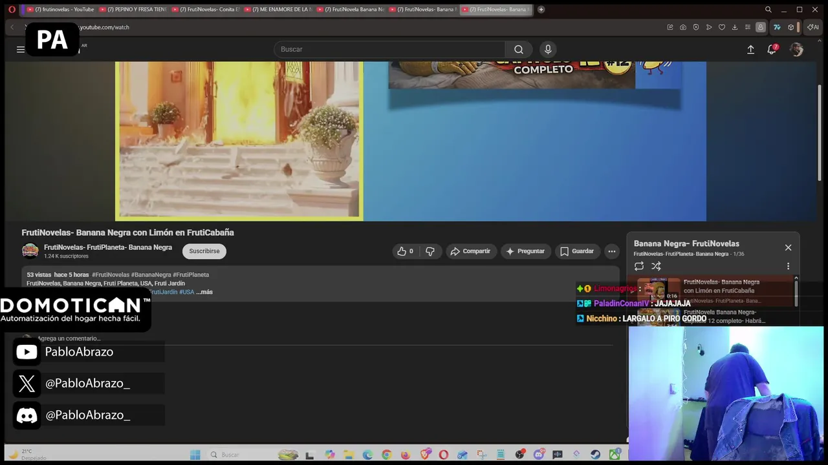This screenshot has height=465, width=828.
Task: Open Opera Flow send arrow icon
Action: click(709, 27)
